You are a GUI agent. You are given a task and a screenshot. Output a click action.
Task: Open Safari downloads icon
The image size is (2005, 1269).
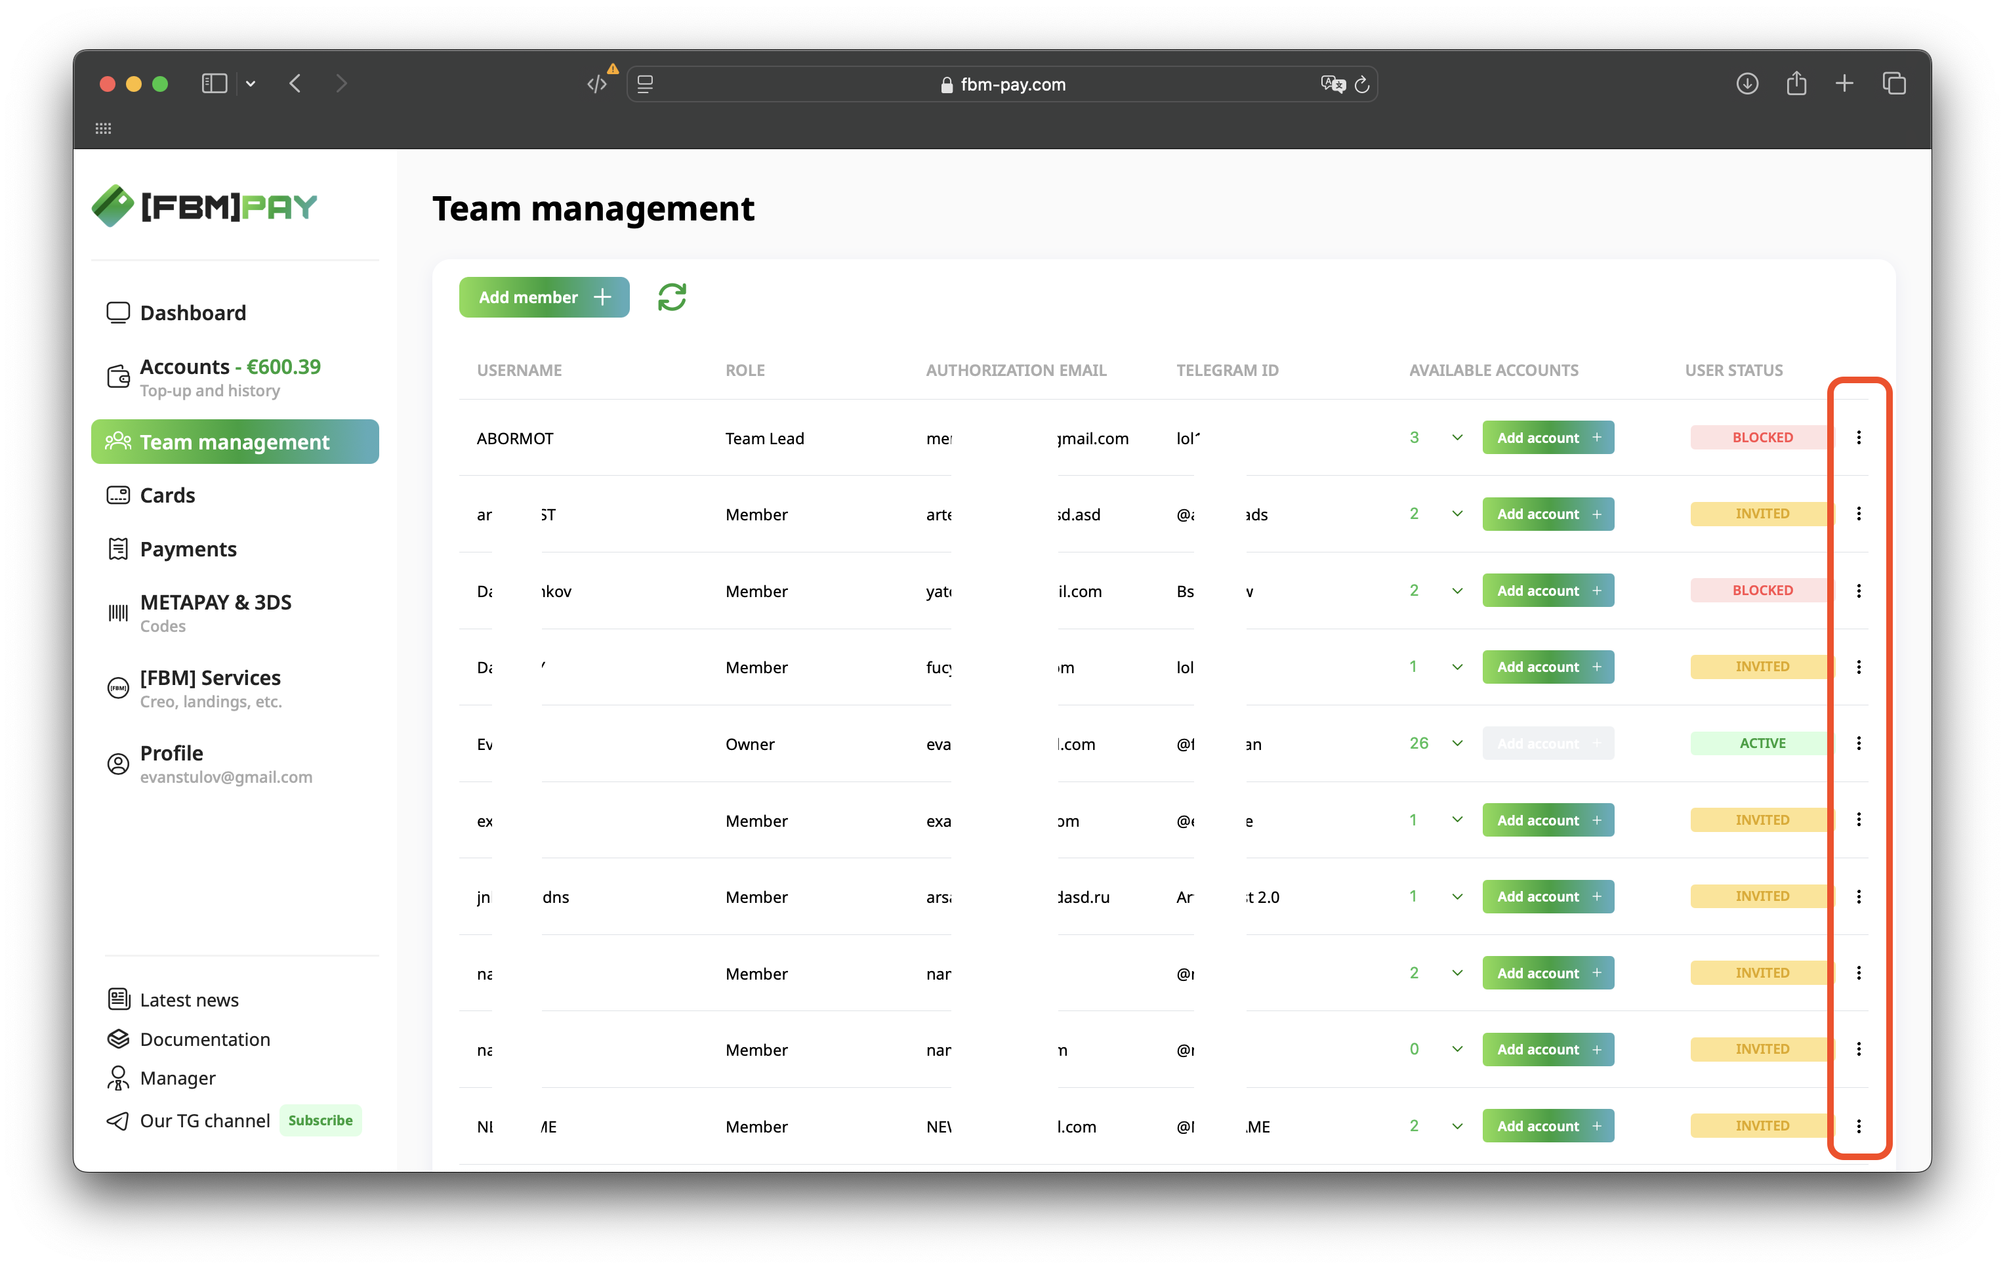[x=1747, y=84]
